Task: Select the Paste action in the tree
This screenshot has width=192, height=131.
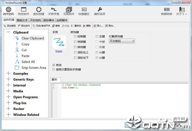Action: [x=26, y=56]
